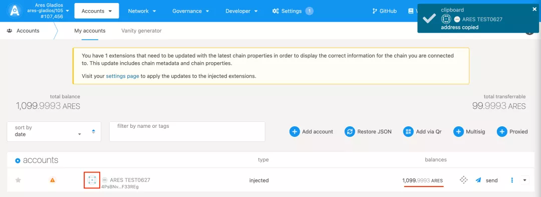Collapse the accounts section header toggle
The image size is (541, 197).
(18, 160)
